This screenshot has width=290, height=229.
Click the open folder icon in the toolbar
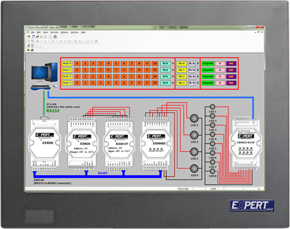click(x=37, y=37)
